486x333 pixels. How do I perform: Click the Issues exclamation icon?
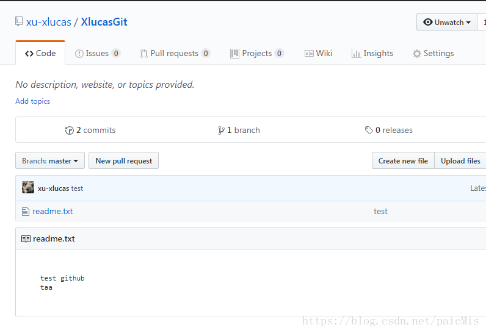click(79, 54)
